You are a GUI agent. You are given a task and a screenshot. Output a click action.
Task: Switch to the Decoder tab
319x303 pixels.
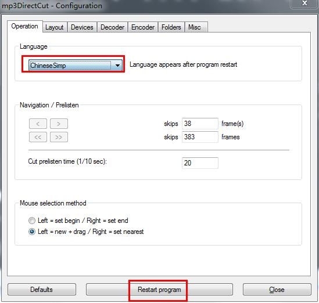click(112, 27)
